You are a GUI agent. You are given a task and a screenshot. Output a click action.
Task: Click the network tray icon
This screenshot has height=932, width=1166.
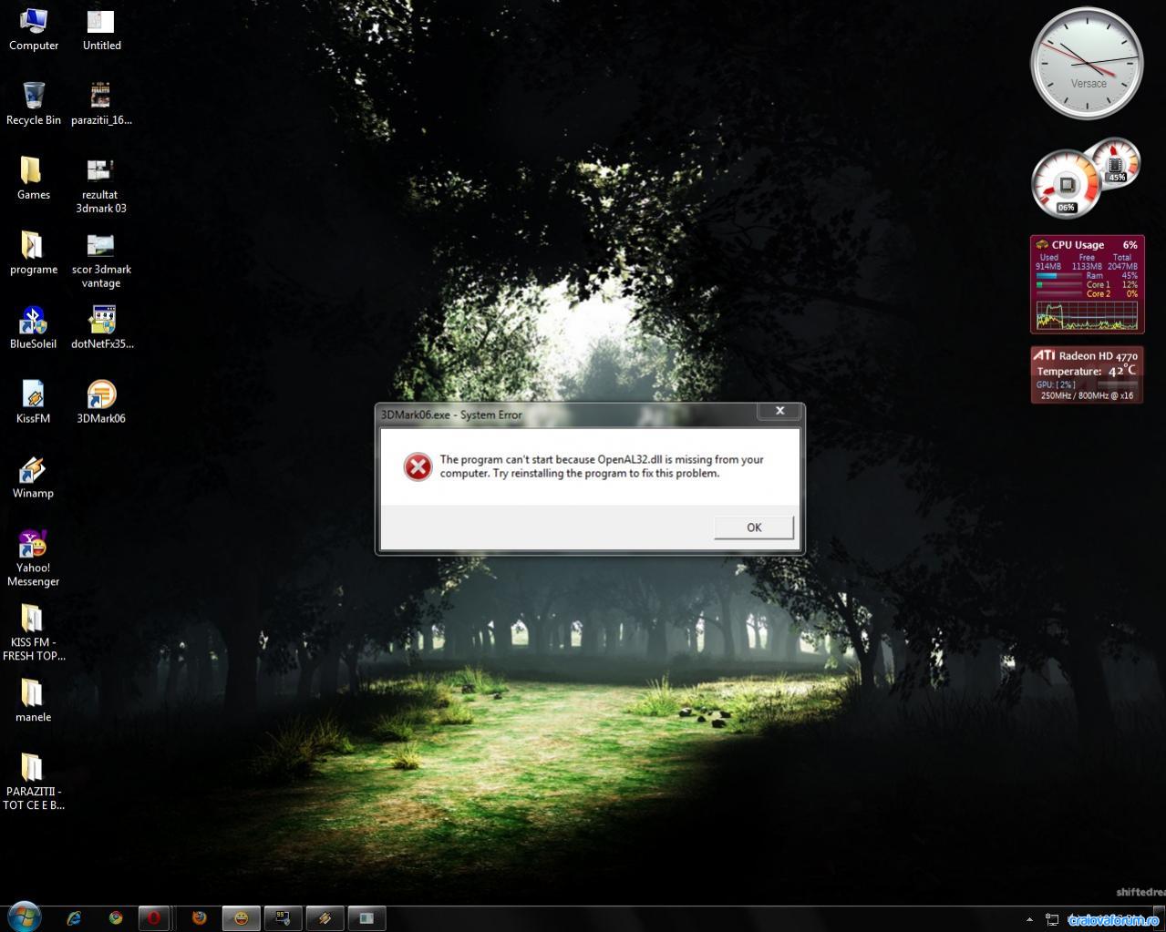pos(1052,920)
